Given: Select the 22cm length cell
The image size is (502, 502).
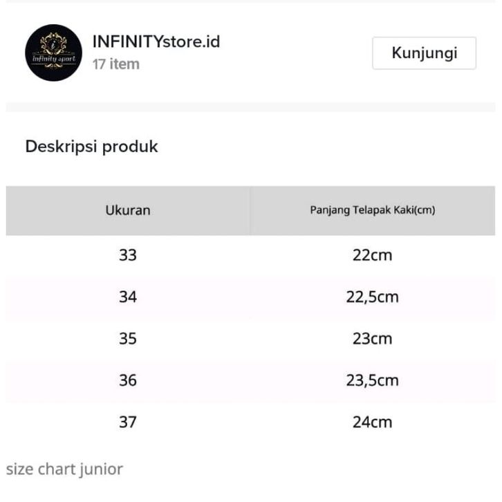Looking at the screenshot, I should click(x=372, y=255).
